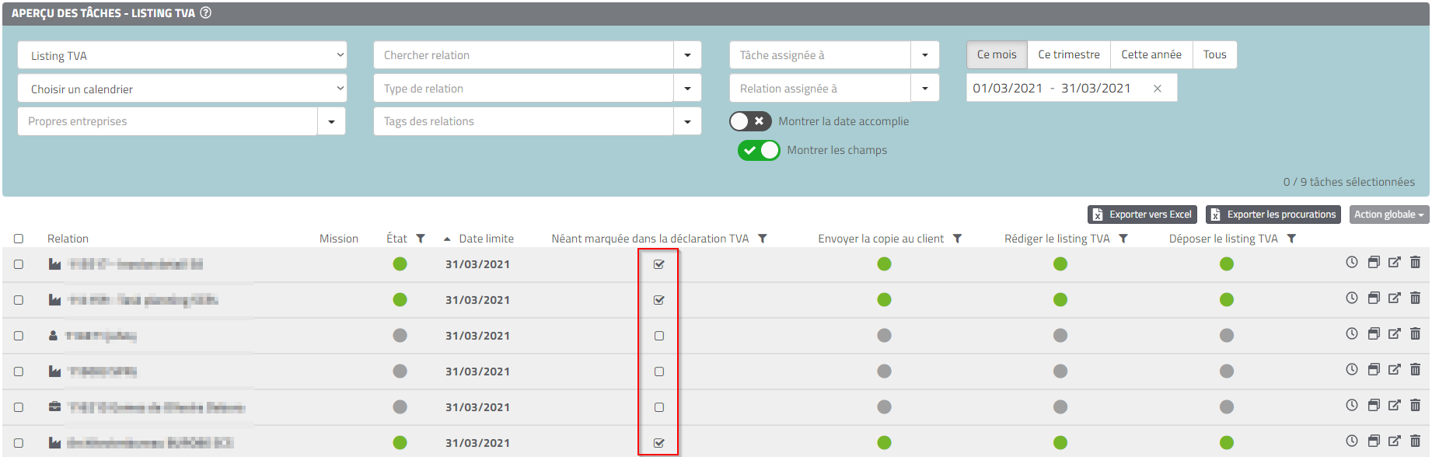Tick the select-all checkbox in table header

point(19,239)
